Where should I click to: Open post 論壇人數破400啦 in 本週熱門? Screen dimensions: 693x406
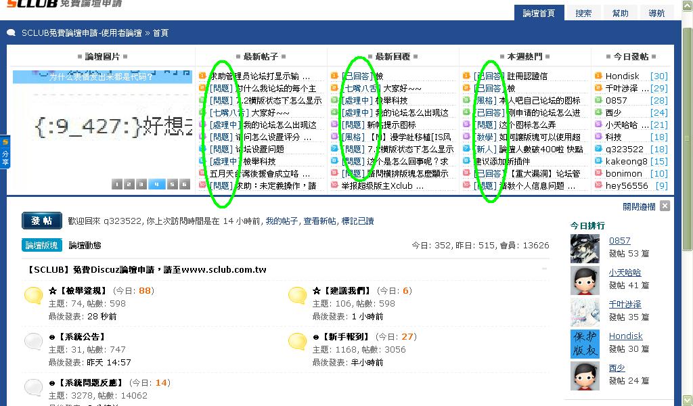click(x=541, y=150)
